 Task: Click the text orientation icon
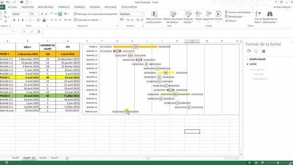pyautogui.click(x=66, y=14)
